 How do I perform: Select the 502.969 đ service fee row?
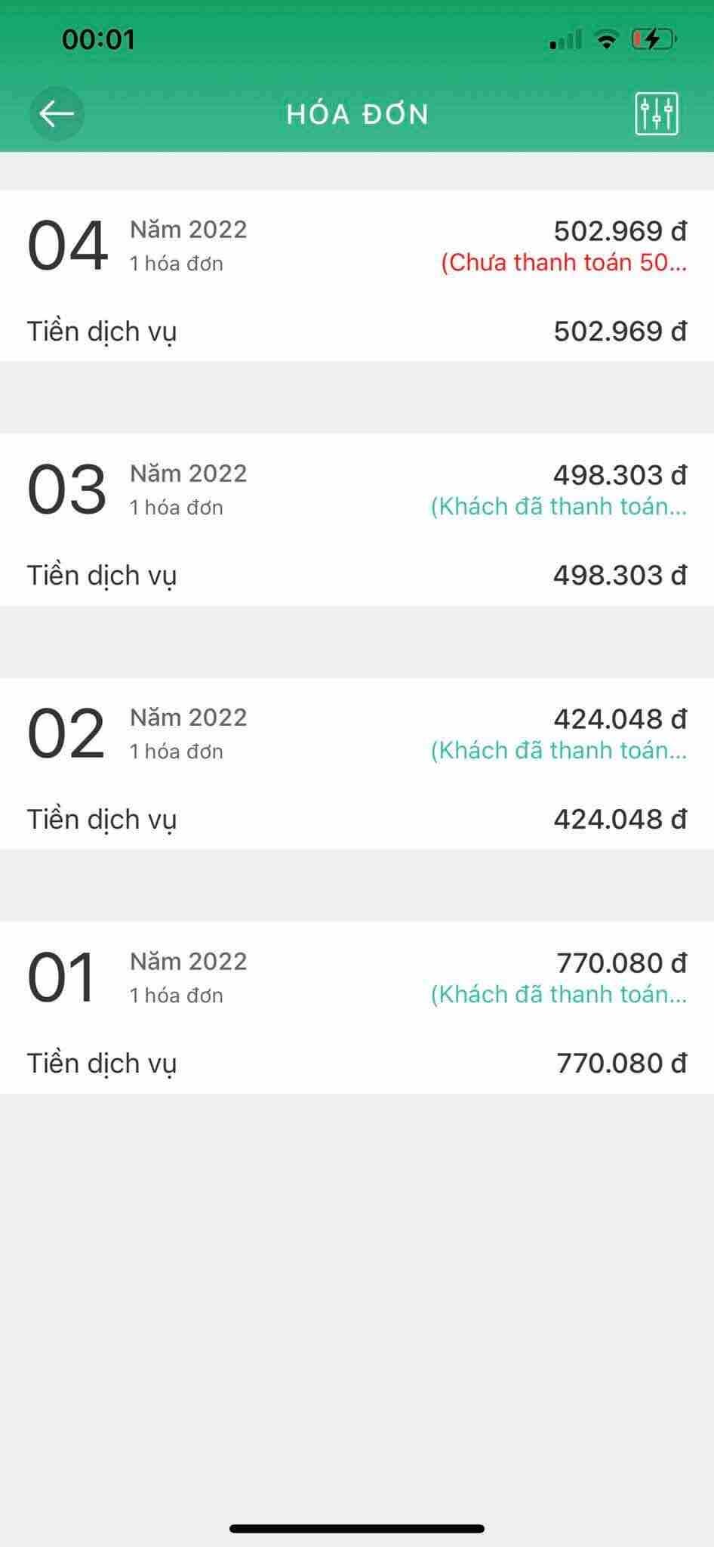[x=357, y=332]
